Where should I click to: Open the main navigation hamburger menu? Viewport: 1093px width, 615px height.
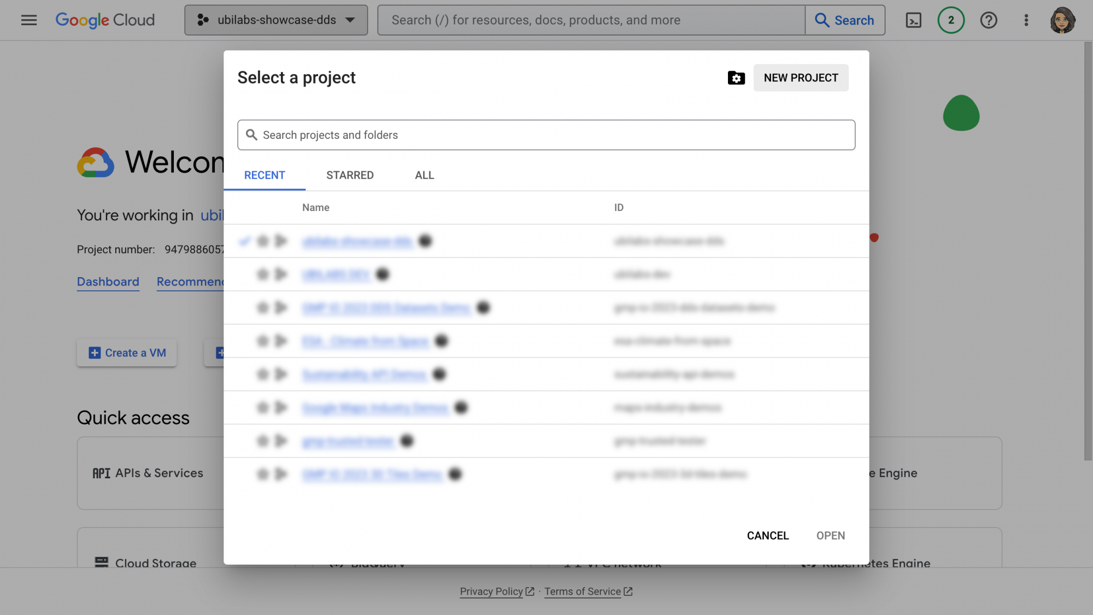(28, 20)
